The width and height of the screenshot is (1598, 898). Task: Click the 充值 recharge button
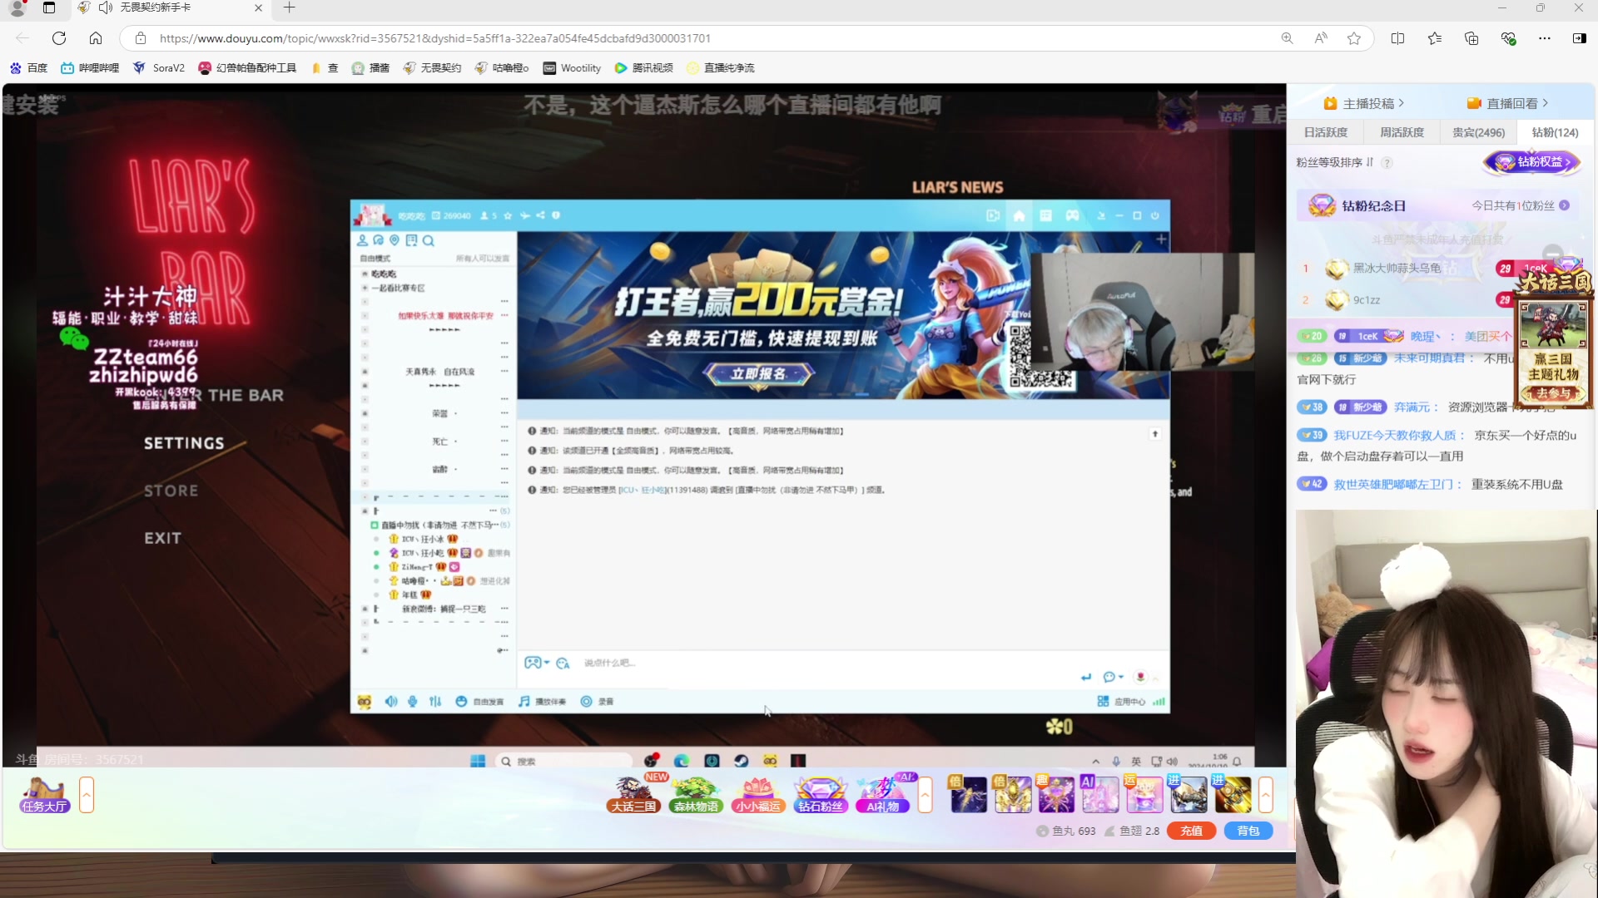tap(1191, 830)
